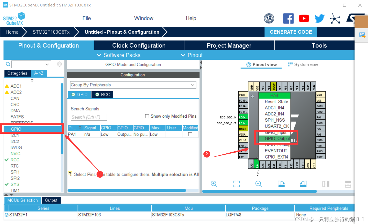
Task: Click the GPIO table horizontal scrollbar
Action: [127, 190]
